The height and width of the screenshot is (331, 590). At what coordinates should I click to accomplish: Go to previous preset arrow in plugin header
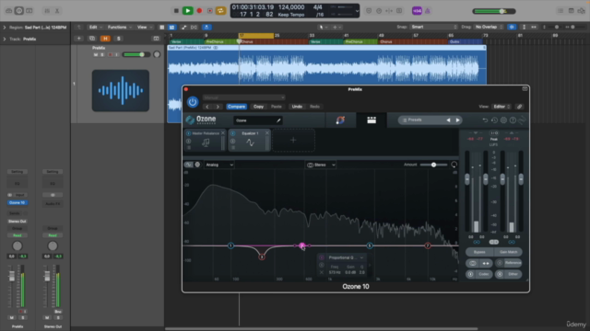206,107
